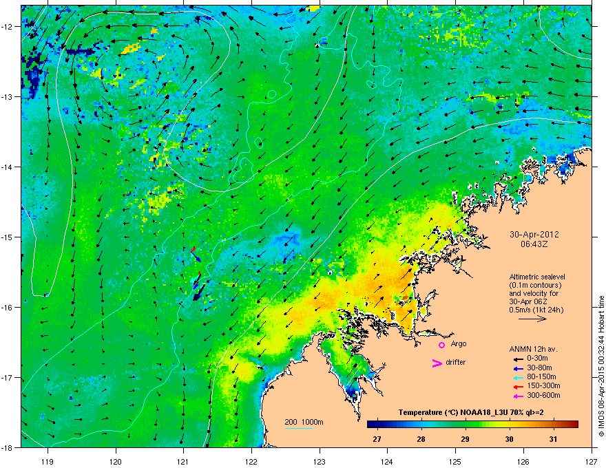Click color bar tick label 28
This screenshot has height=468, width=606.
(x=421, y=439)
